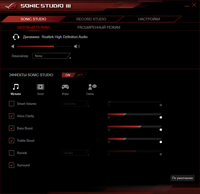Click the Reverb level slider

(x=135, y=151)
